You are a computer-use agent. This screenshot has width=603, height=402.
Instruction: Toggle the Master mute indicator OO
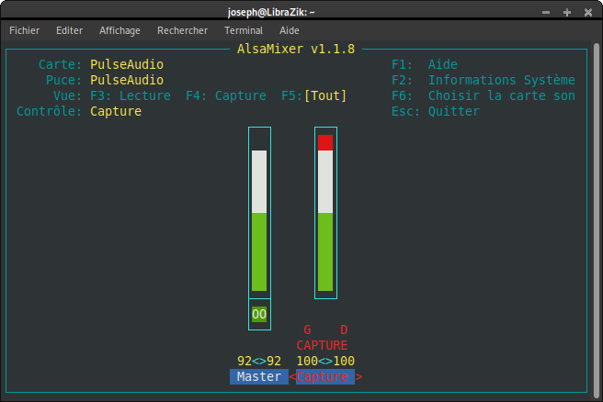point(259,314)
